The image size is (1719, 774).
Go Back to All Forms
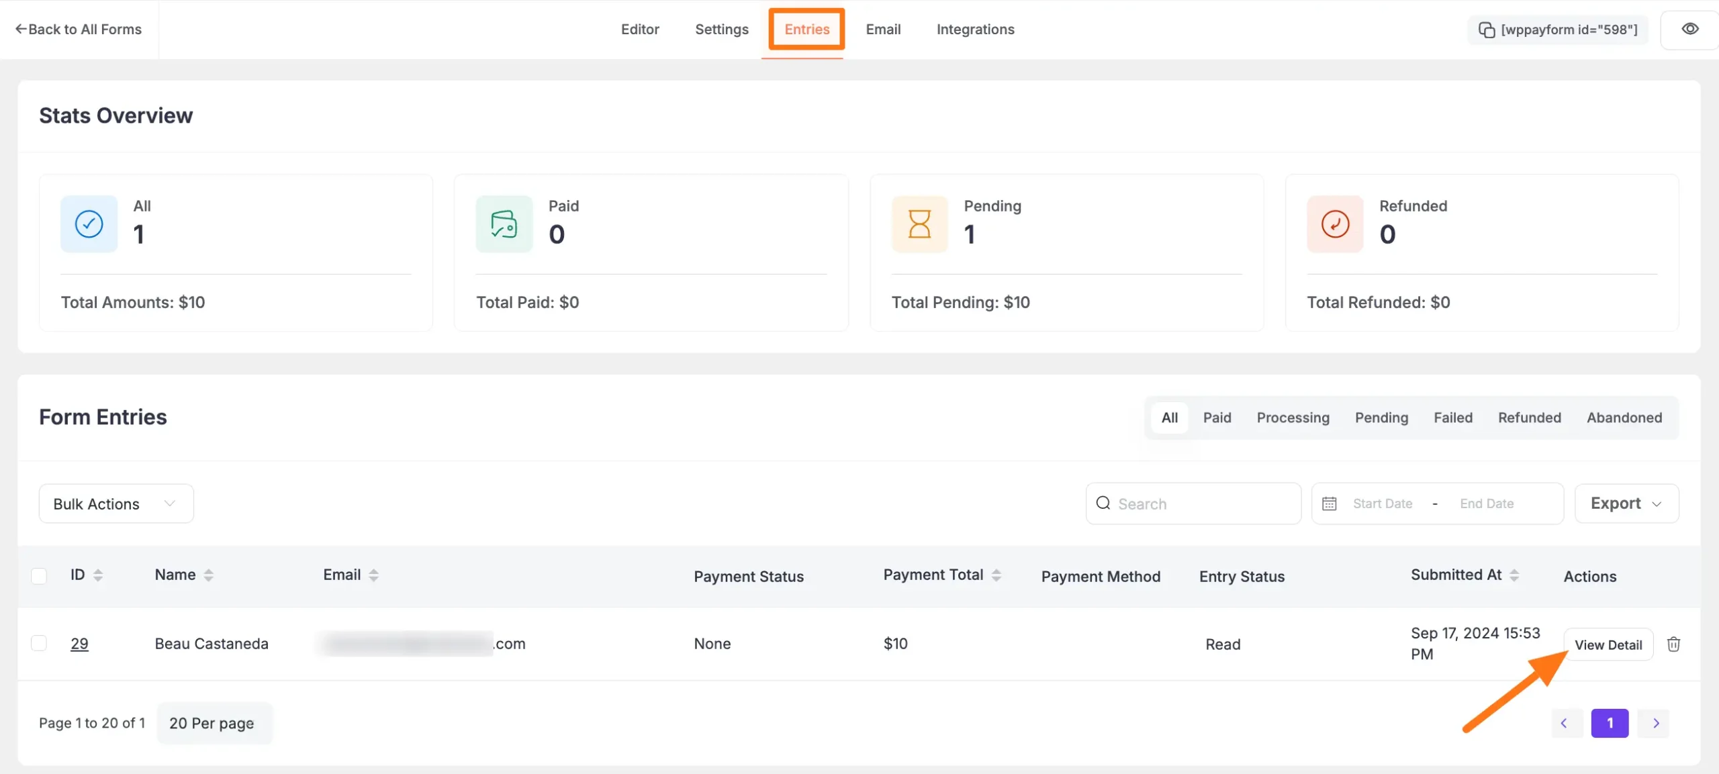[x=79, y=30]
